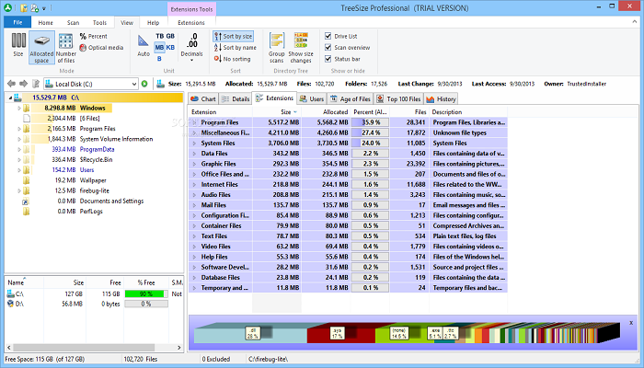The width and height of the screenshot is (644, 368).
Task: Set display unit to MB
Action: pos(159,47)
